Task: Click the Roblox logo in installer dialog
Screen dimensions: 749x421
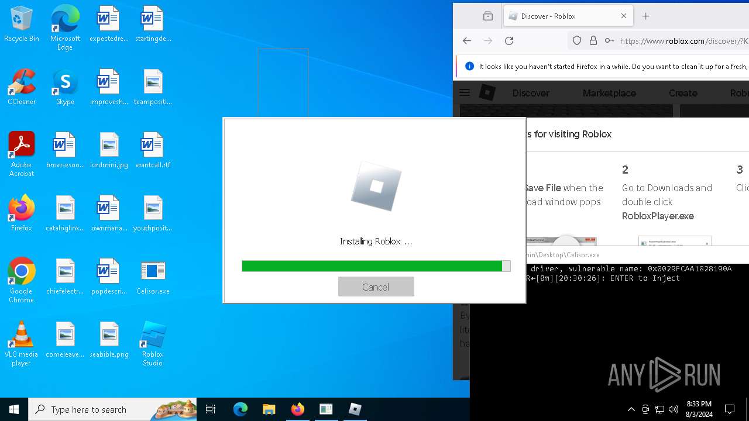Action: pyautogui.click(x=376, y=187)
